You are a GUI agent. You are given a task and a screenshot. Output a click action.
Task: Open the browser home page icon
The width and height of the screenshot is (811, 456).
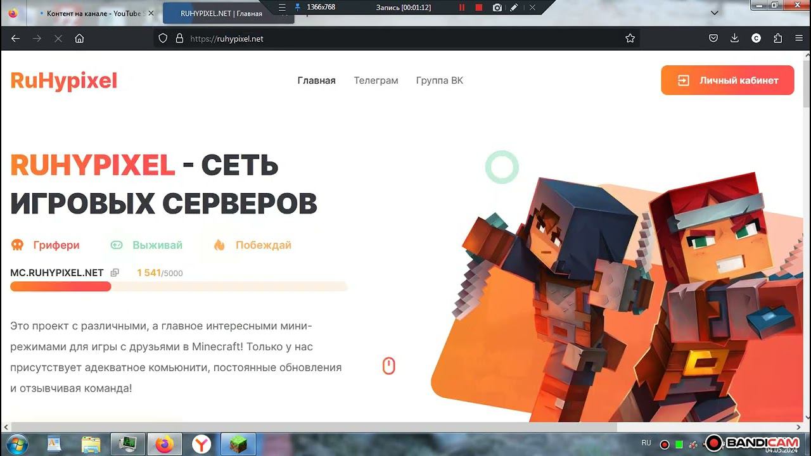point(79,39)
